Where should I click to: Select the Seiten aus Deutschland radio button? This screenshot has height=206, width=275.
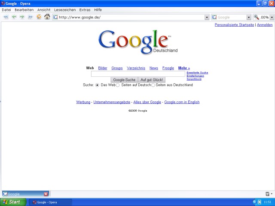click(153, 85)
